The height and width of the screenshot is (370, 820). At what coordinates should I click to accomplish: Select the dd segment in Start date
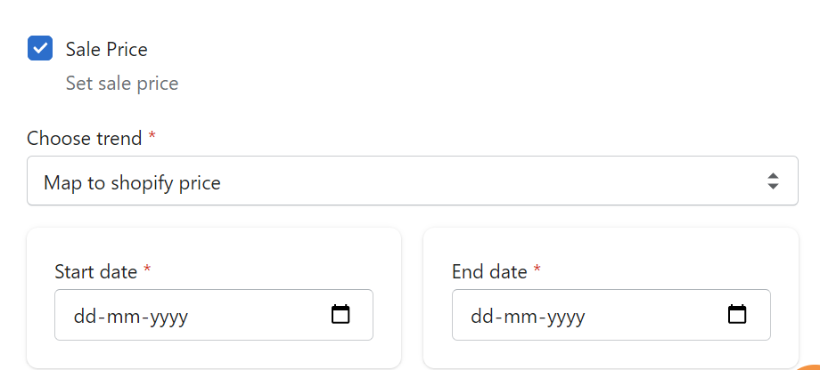pos(84,317)
